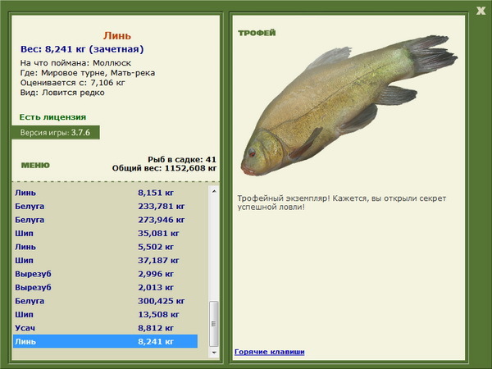
Task: Click the Оценивается с: 7,106 кг line
Action: pyautogui.click(x=72, y=83)
